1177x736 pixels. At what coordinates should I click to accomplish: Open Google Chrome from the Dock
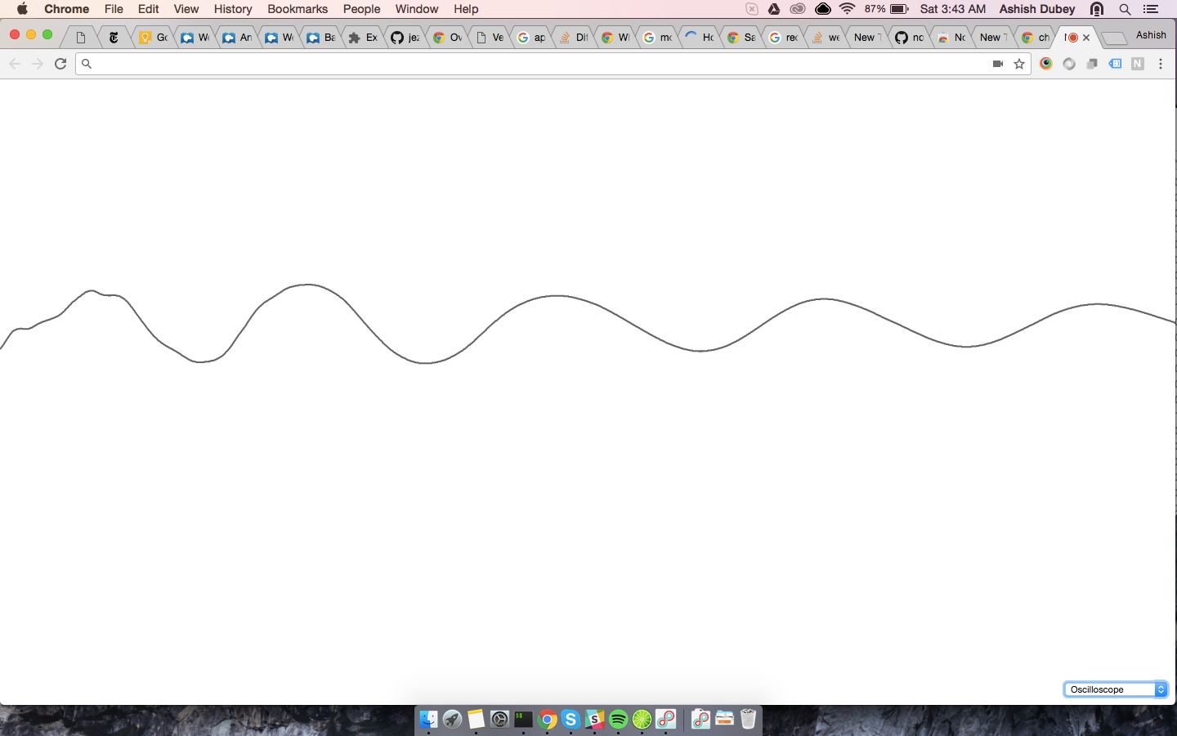tap(547, 720)
